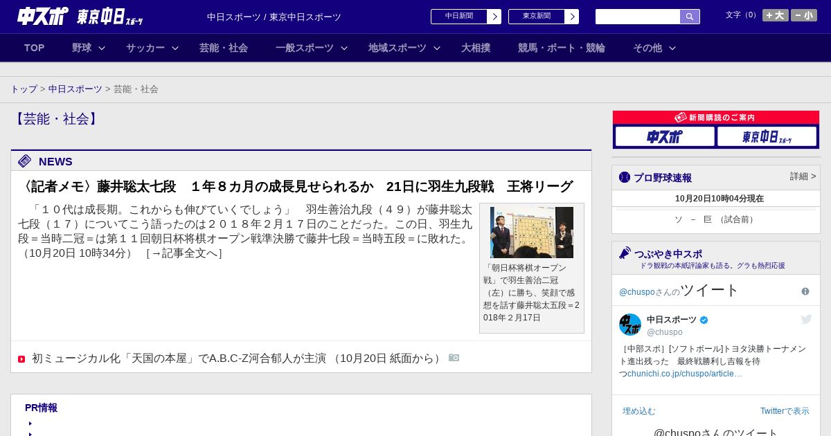
Task: Expand the 一般スポーツ dropdown chevron
Action: [x=344, y=48]
